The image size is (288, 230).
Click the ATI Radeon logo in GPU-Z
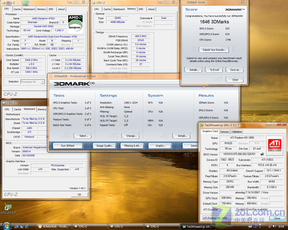274,145
